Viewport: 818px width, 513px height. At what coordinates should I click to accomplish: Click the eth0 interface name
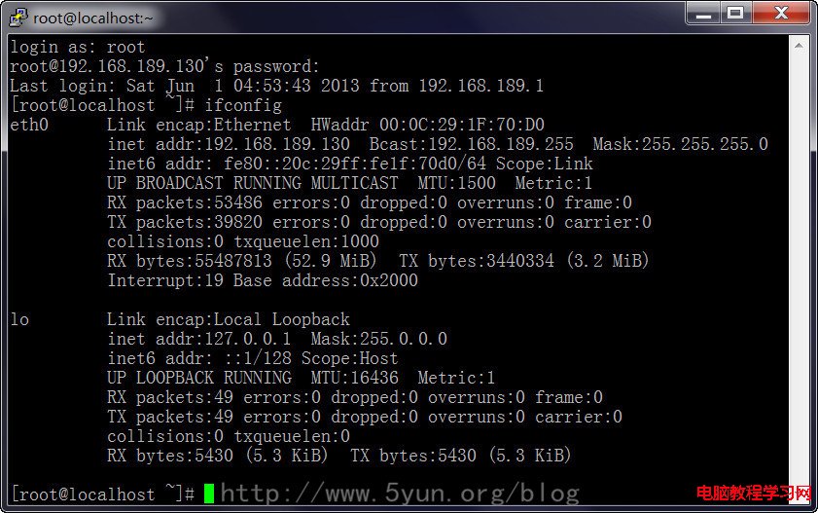pyautogui.click(x=29, y=125)
